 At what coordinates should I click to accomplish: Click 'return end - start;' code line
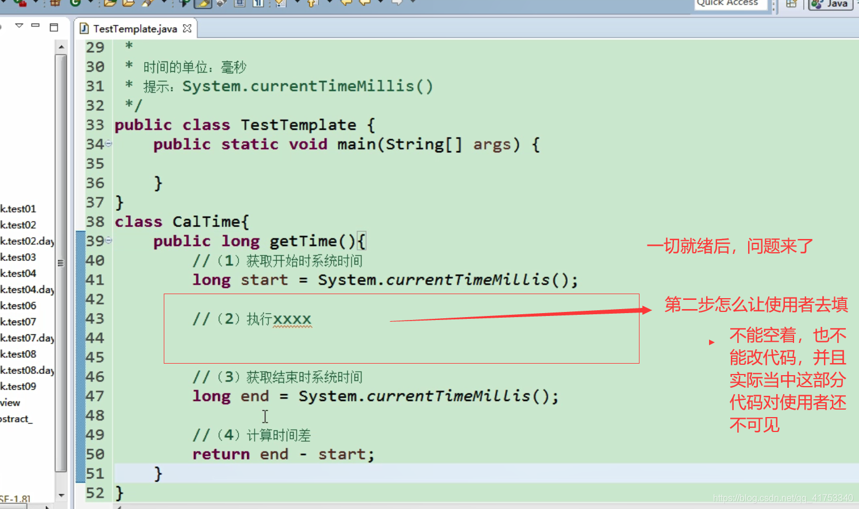(283, 454)
